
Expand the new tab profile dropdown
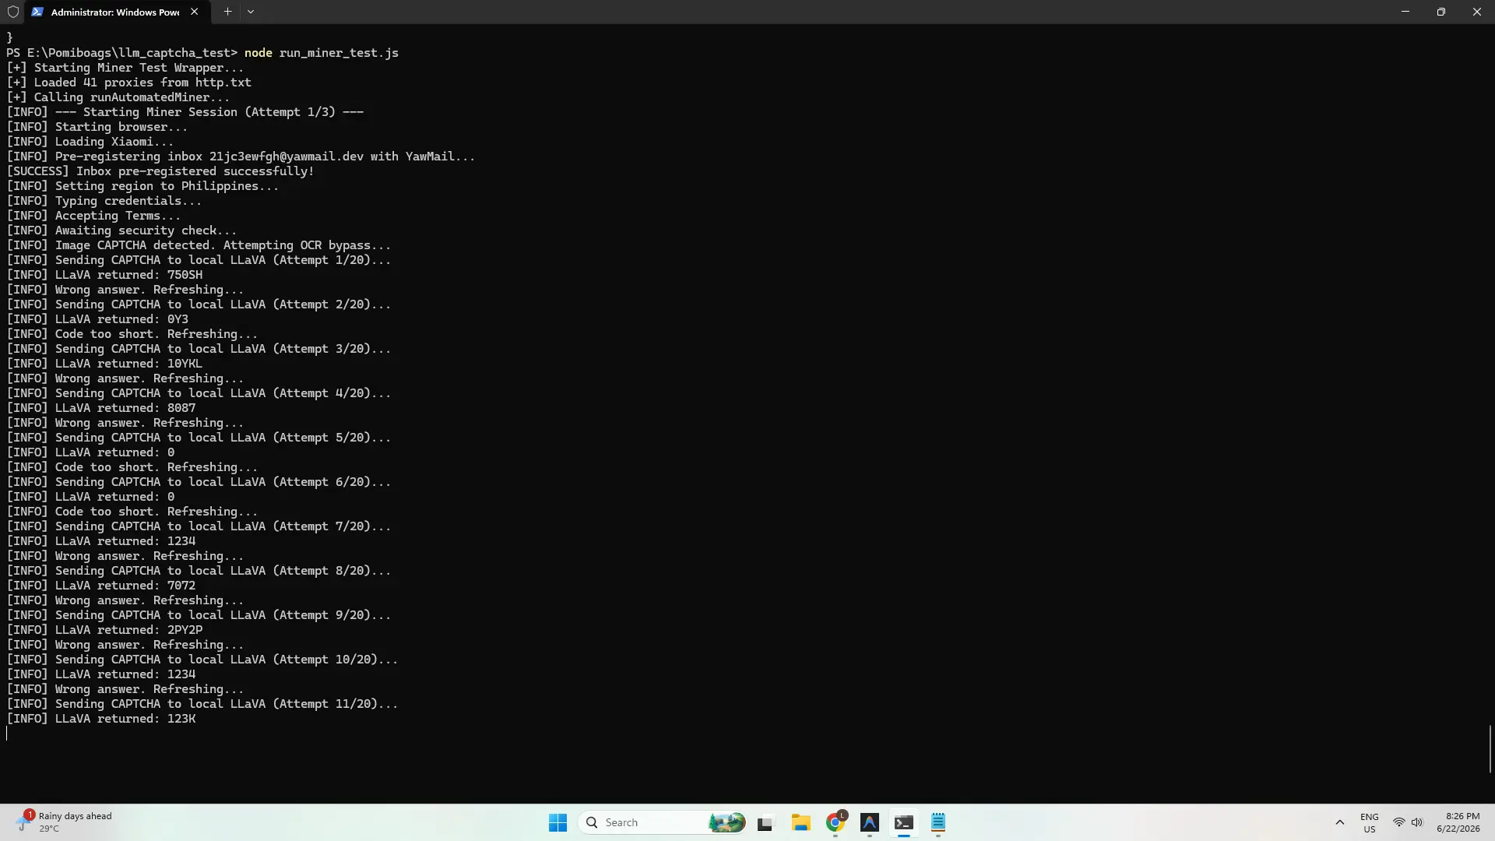tap(251, 12)
